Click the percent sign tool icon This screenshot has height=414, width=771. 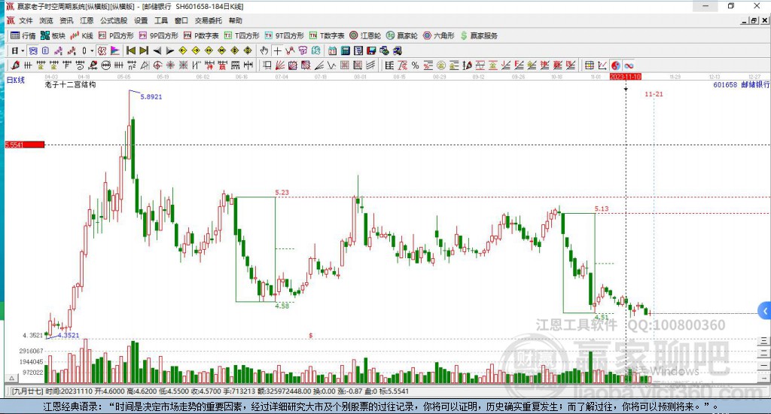click(x=415, y=65)
